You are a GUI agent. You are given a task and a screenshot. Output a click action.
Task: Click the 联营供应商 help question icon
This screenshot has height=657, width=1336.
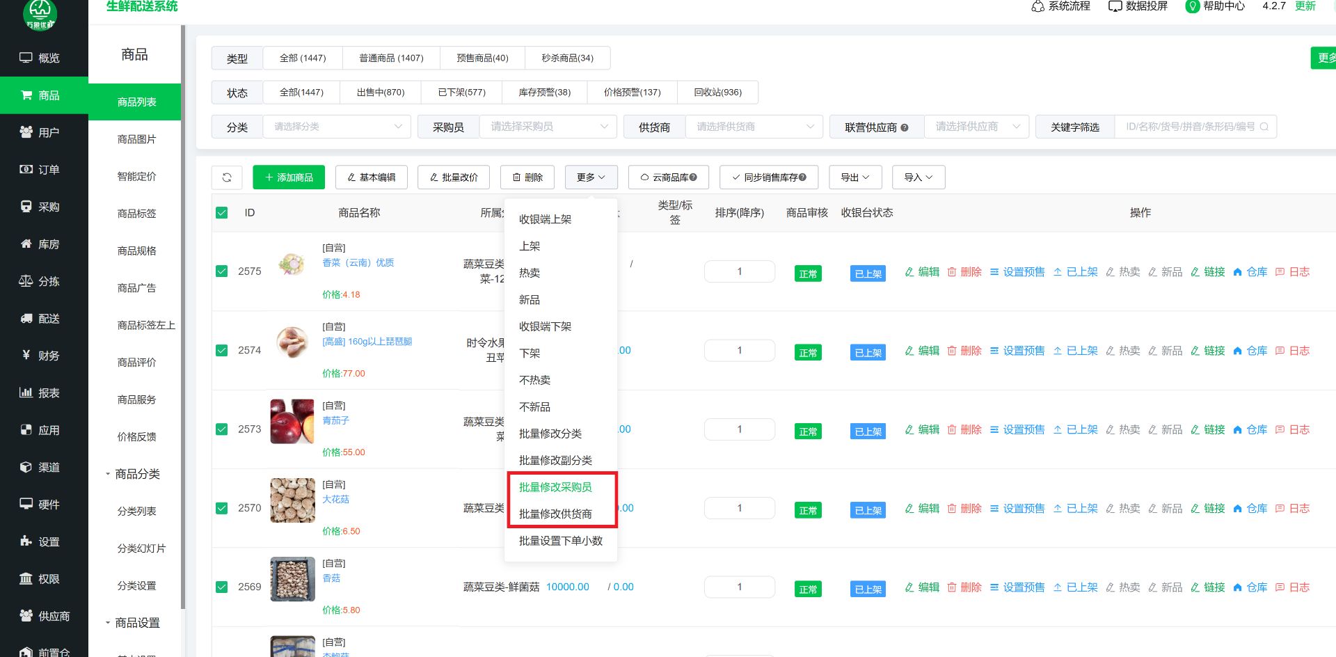coord(905,127)
